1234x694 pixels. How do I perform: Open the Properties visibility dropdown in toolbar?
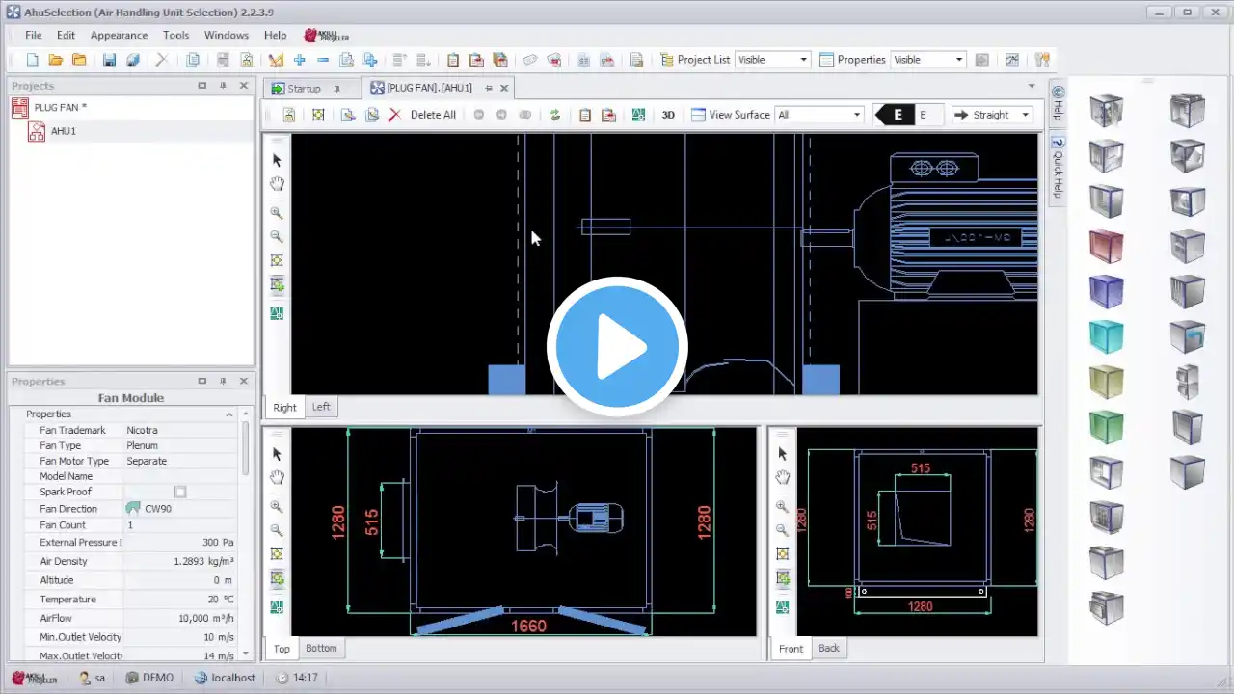point(959,60)
